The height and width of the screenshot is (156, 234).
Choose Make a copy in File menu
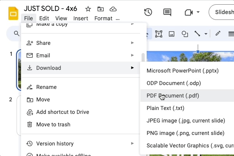coord(81,25)
